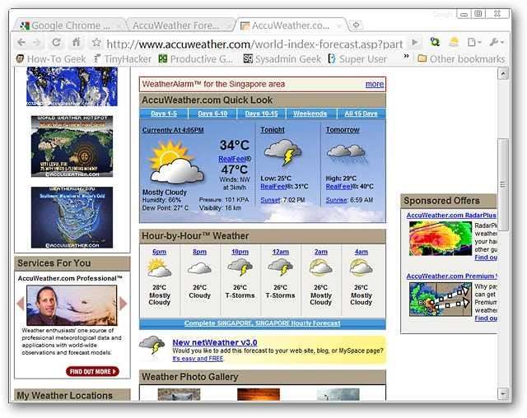Open the home page via home icon
527x418 pixels.
[x=77, y=42]
